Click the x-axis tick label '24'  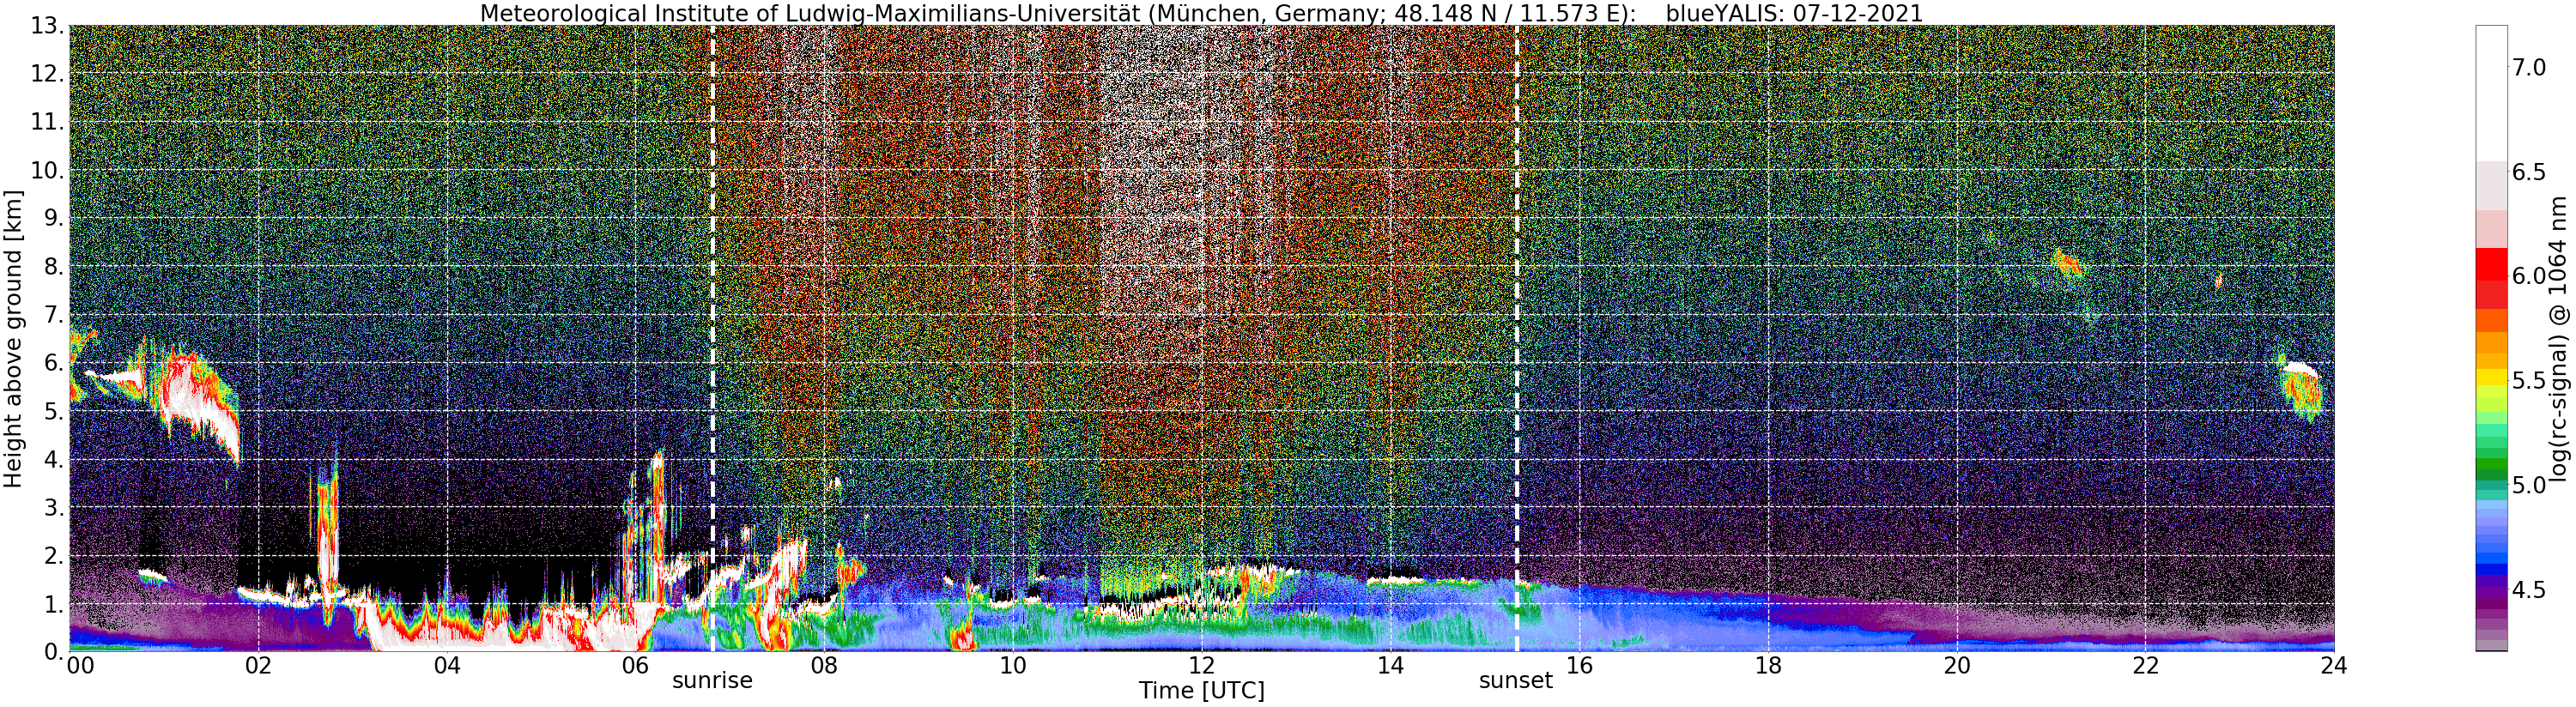[2334, 666]
